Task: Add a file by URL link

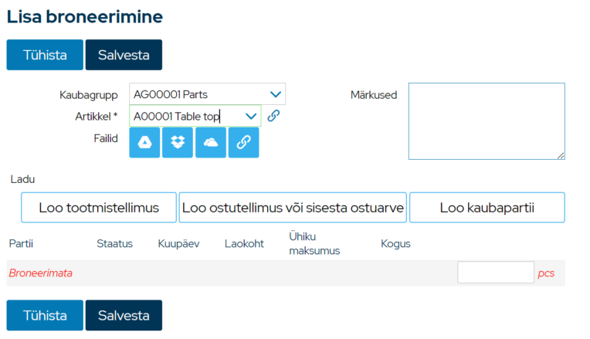Action: click(244, 142)
